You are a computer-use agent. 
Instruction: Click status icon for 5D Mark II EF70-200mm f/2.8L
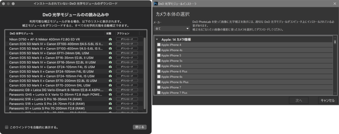110,81
